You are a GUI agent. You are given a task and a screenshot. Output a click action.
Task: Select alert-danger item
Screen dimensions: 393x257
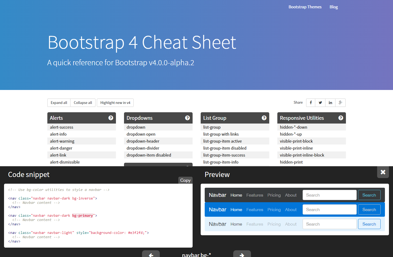pos(82,148)
